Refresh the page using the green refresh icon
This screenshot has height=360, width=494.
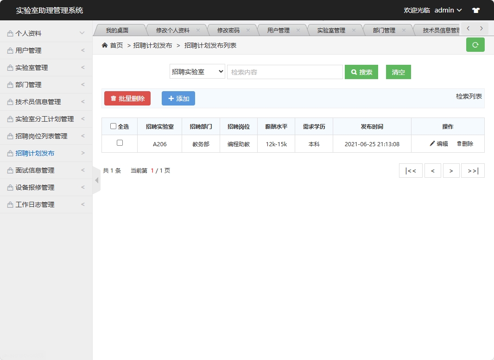[475, 45]
